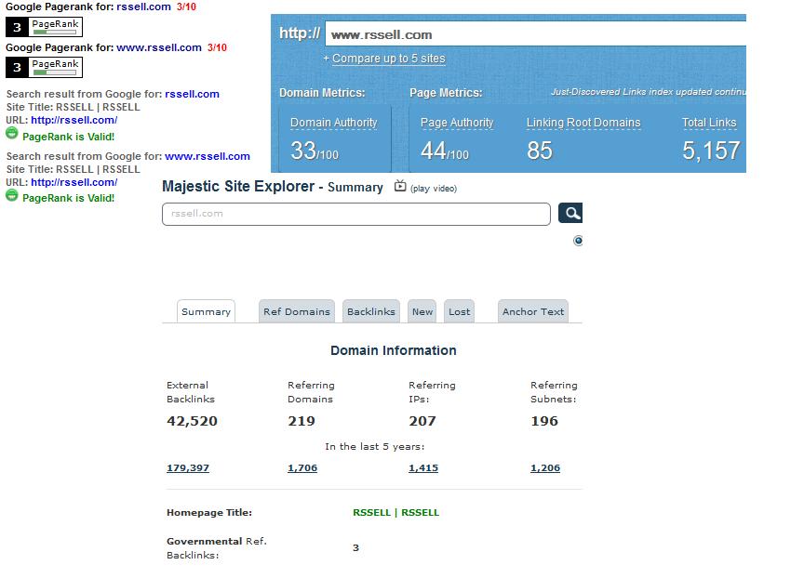Click second green PageRank is Valid! text
The width and height of the screenshot is (804, 578).
pyautogui.click(x=68, y=198)
